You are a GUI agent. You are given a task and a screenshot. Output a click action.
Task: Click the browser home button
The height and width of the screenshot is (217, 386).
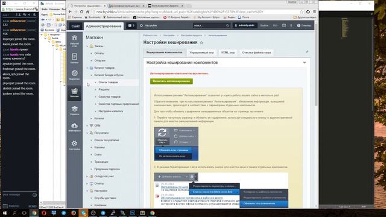pos(87,12)
